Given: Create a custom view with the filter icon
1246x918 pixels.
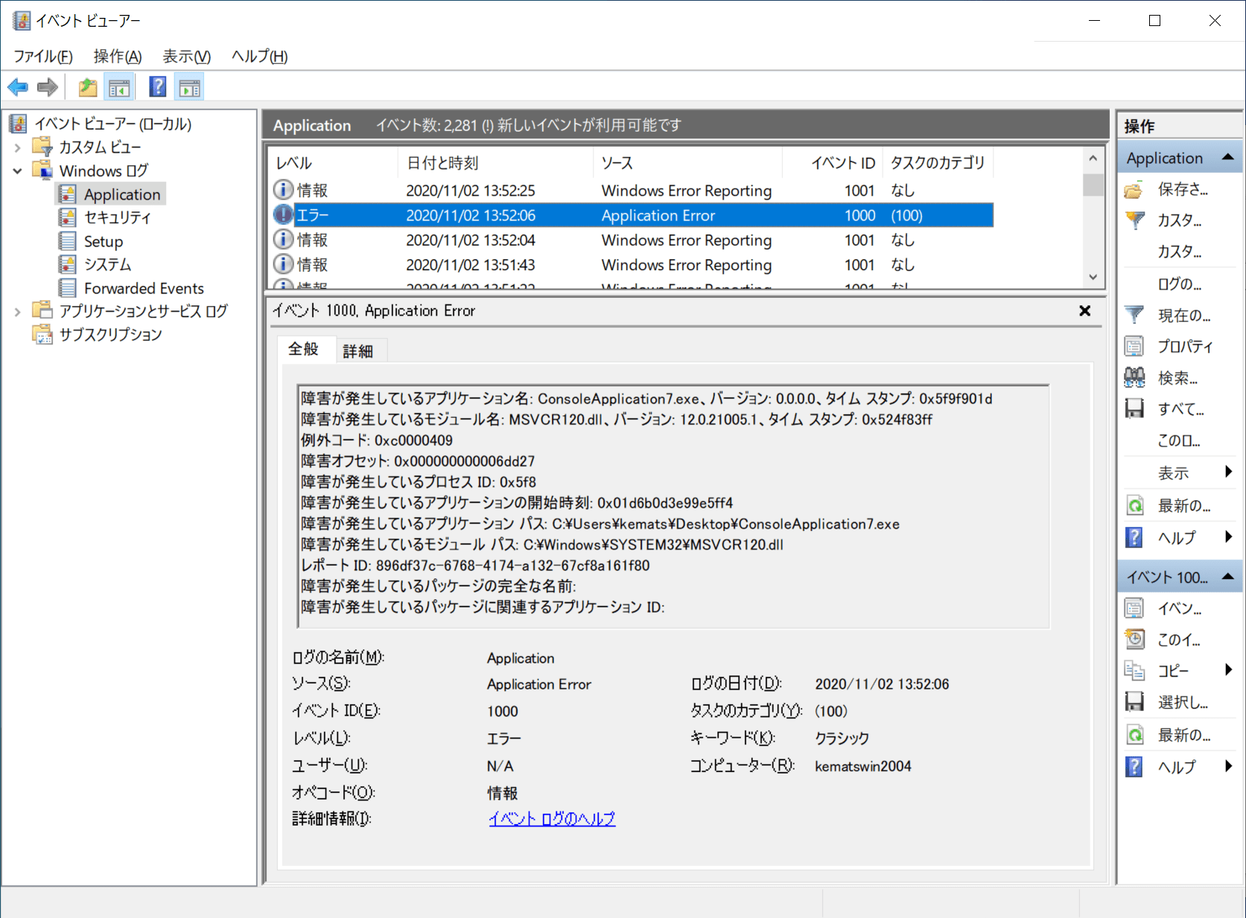Looking at the screenshot, I should coord(1134,220).
